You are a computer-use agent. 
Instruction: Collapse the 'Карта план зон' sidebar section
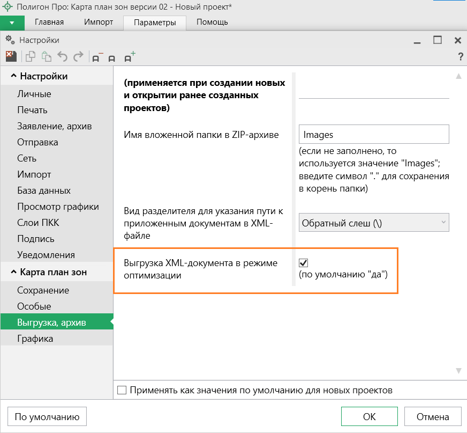(x=13, y=273)
